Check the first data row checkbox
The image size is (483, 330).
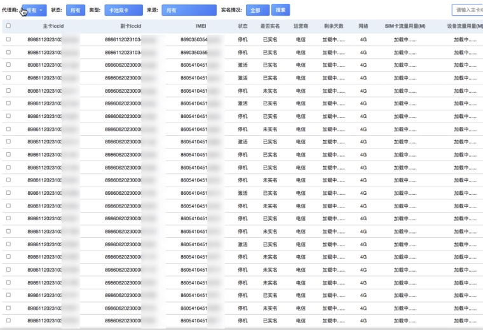point(8,39)
